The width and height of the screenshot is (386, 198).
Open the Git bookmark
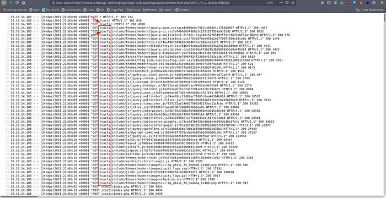[x=100, y=10]
